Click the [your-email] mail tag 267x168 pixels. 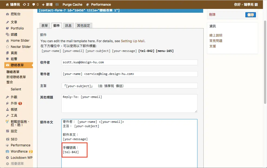tap(73, 51)
